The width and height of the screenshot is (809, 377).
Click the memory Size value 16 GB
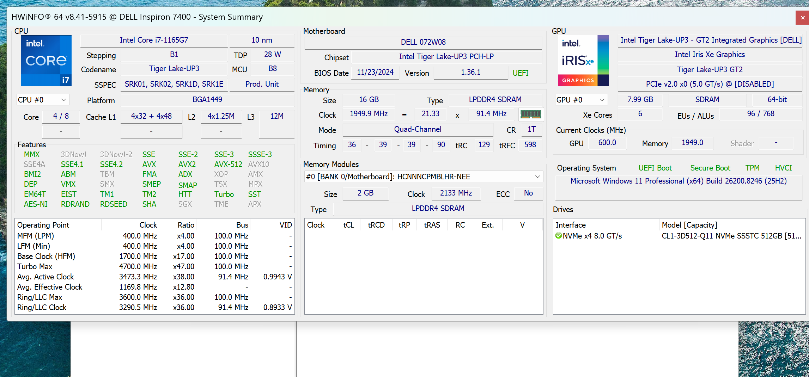(x=369, y=100)
